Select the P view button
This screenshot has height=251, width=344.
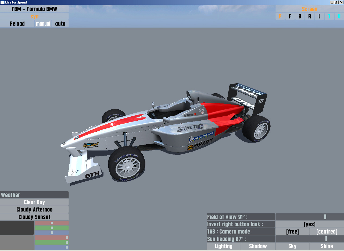[x=280, y=16]
